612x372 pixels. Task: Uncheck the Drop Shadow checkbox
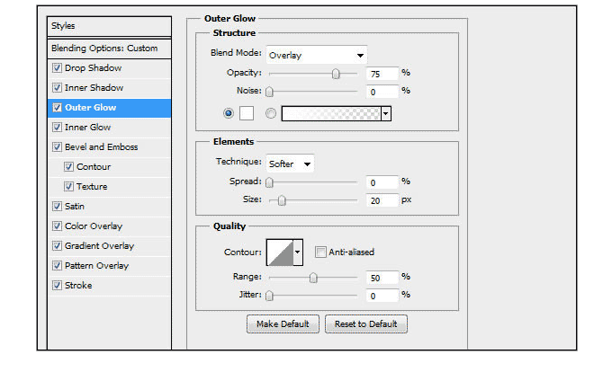(x=58, y=68)
